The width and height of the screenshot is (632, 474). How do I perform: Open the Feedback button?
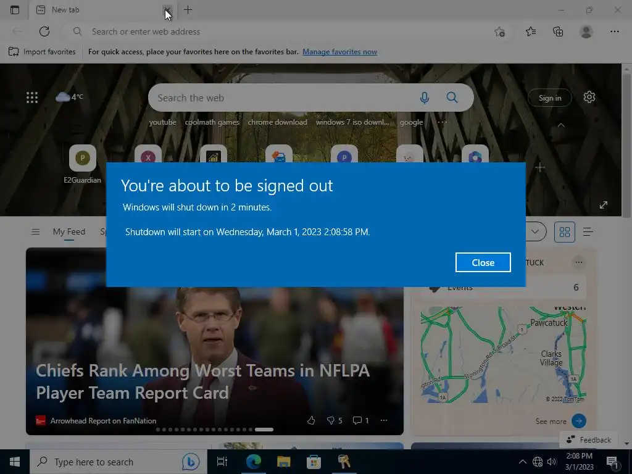pos(589,439)
